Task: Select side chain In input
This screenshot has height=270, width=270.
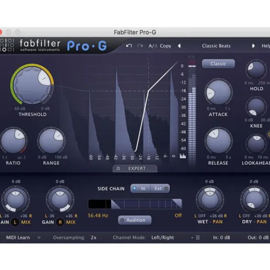Action: [x=140, y=189]
